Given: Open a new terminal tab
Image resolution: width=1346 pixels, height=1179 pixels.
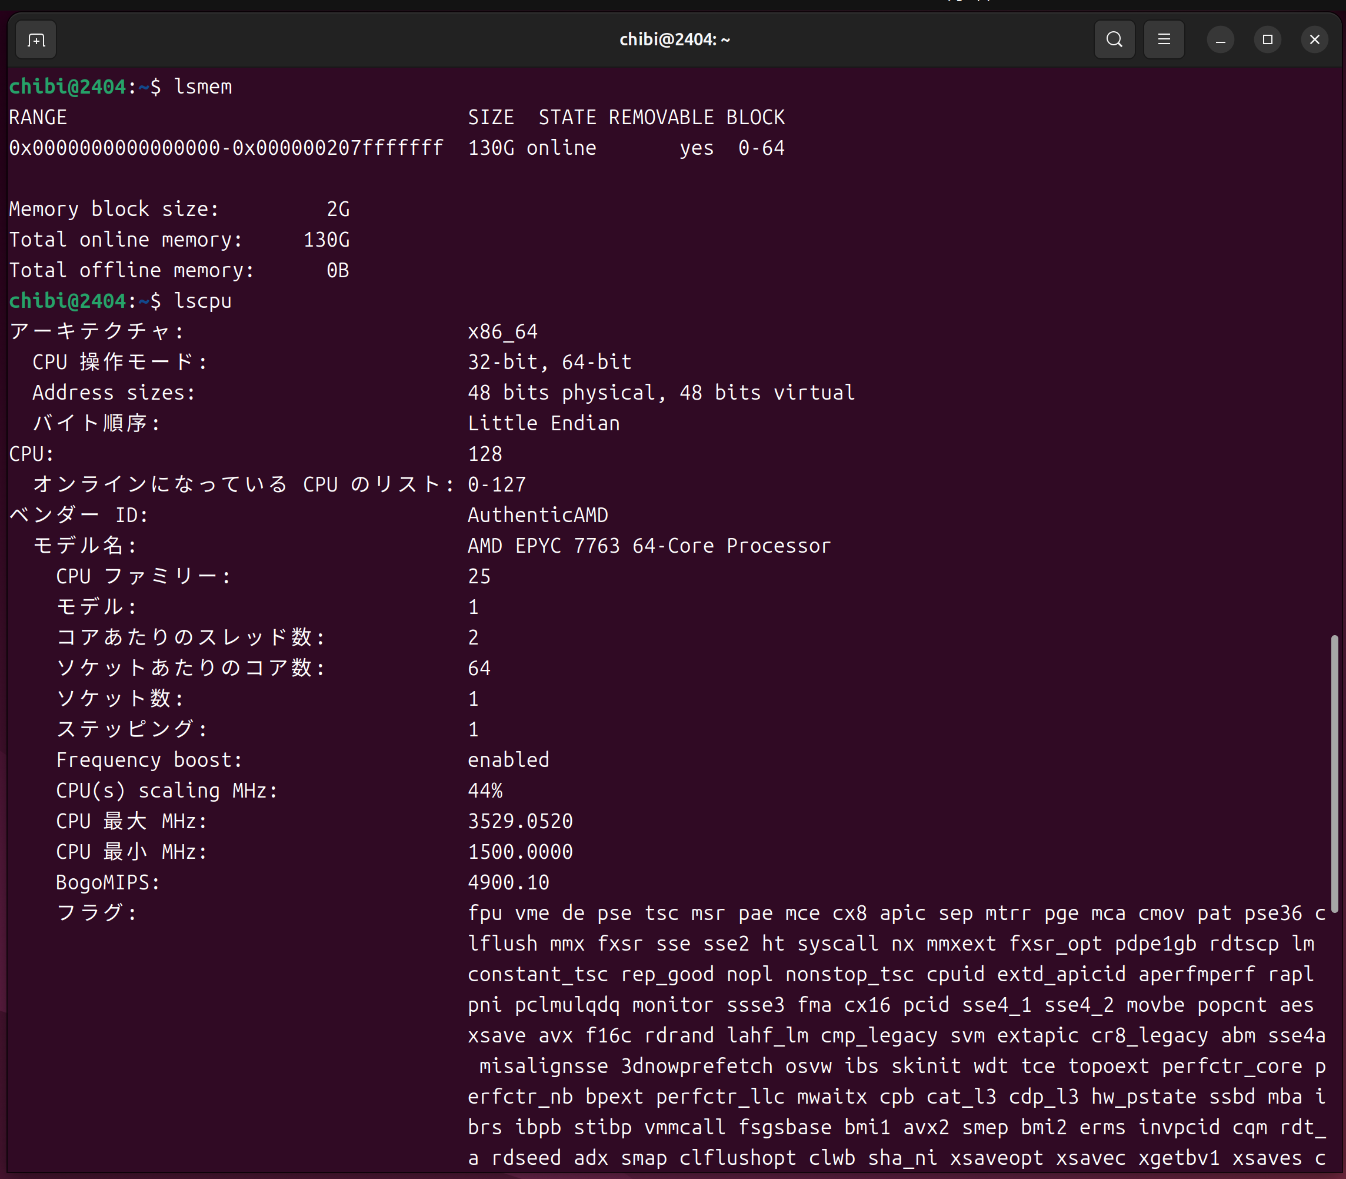Looking at the screenshot, I should point(36,40).
